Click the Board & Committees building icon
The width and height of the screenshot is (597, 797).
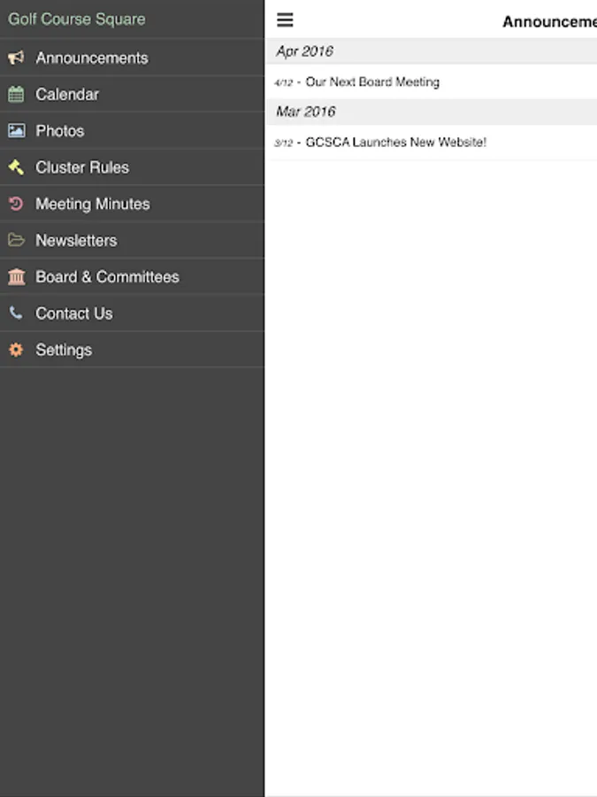pos(16,276)
